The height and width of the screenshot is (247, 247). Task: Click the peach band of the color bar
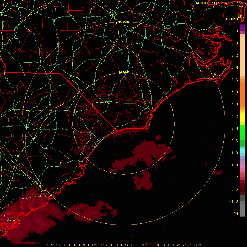[242, 56]
